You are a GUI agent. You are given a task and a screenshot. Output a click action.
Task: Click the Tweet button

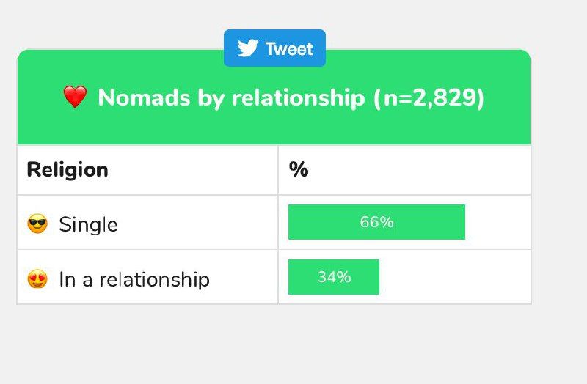point(274,48)
